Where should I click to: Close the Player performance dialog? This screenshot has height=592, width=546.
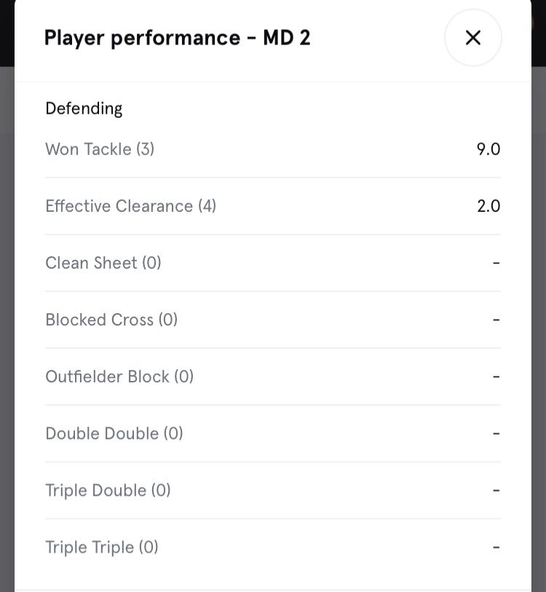pos(472,38)
